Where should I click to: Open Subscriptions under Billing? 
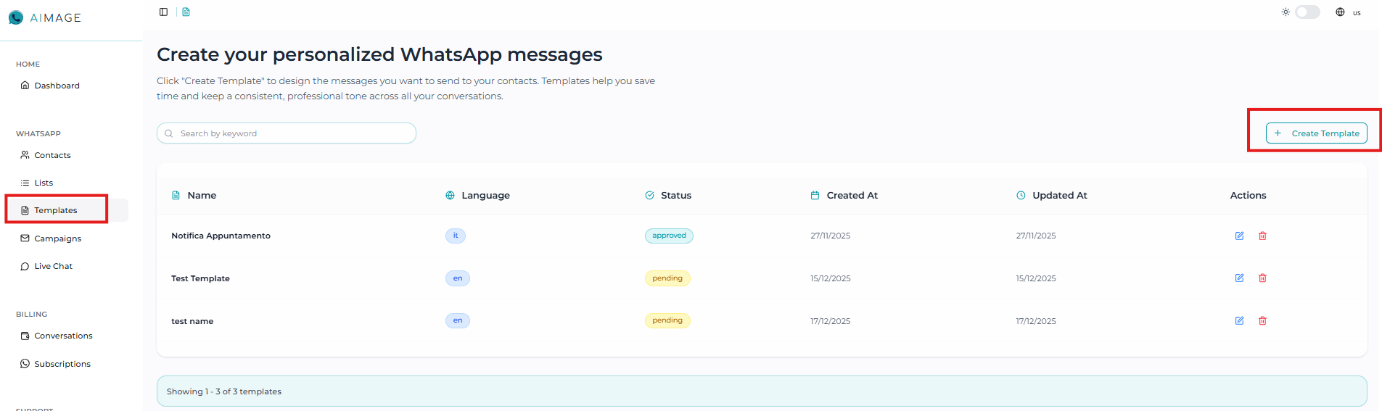pos(62,364)
